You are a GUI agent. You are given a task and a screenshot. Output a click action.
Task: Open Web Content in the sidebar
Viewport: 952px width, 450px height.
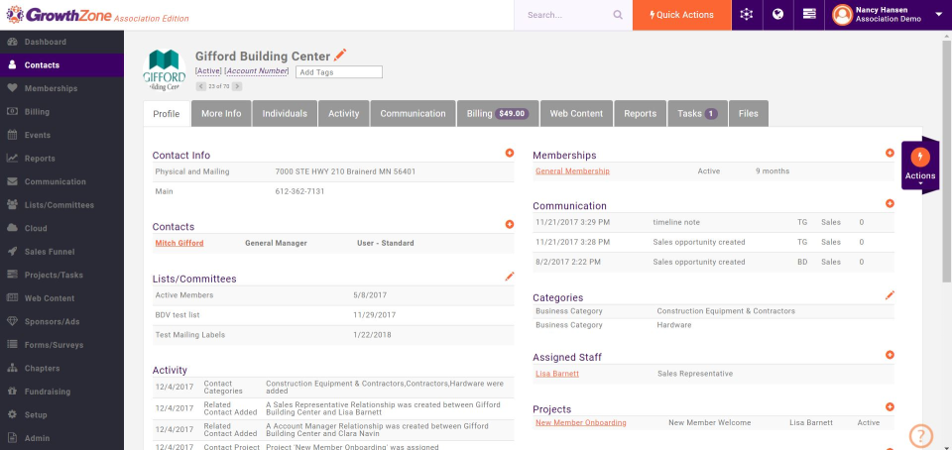[x=61, y=298]
